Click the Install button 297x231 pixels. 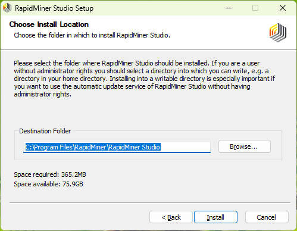pos(215,217)
